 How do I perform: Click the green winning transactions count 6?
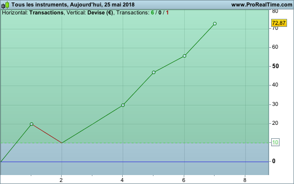[152, 13]
